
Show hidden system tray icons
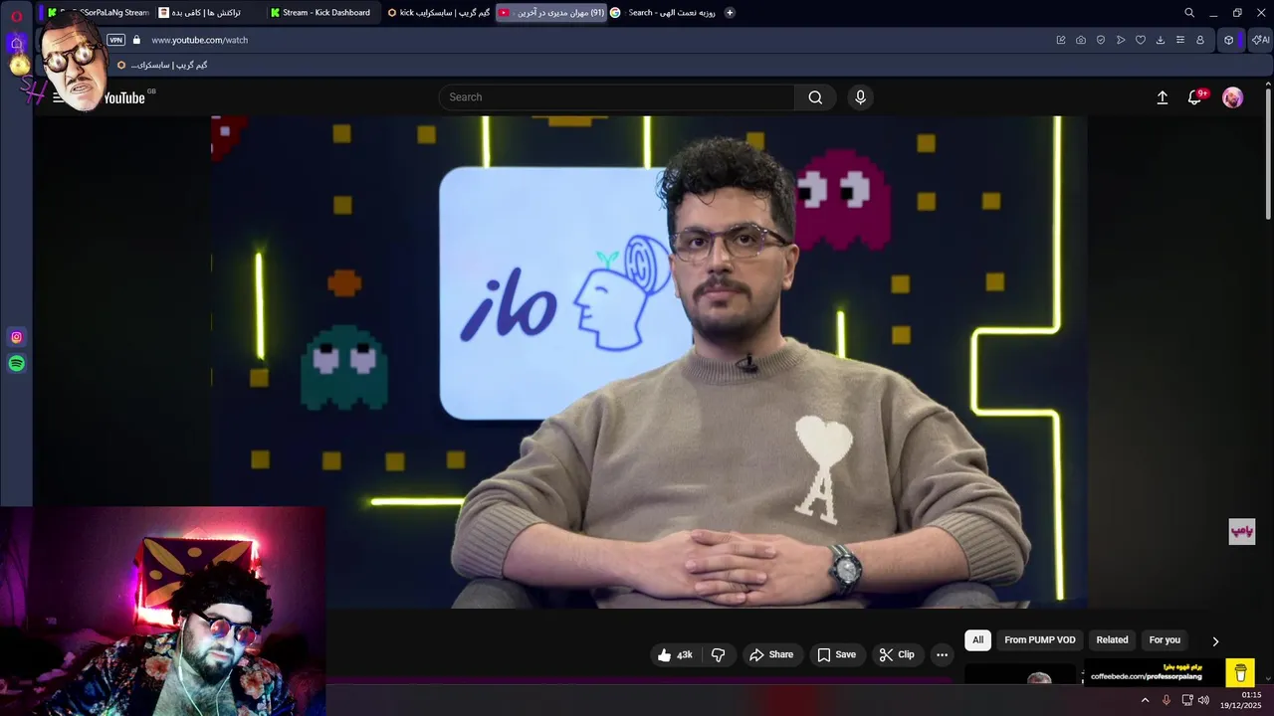(1145, 700)
